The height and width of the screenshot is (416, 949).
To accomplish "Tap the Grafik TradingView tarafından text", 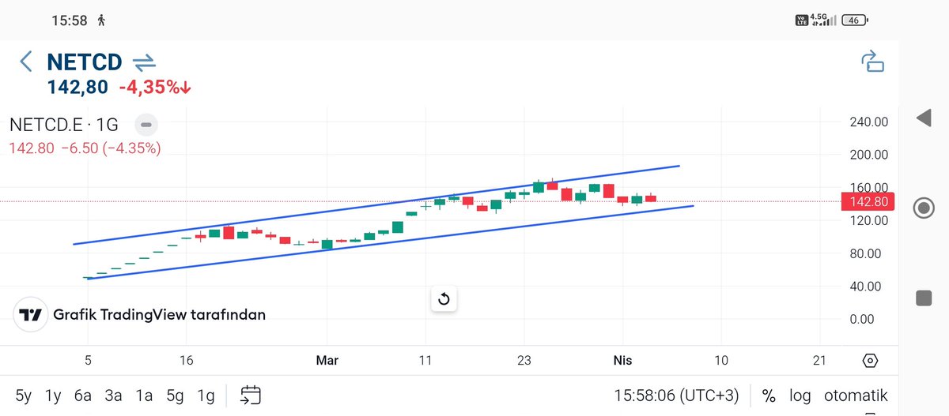I will [x=159, y=314].
